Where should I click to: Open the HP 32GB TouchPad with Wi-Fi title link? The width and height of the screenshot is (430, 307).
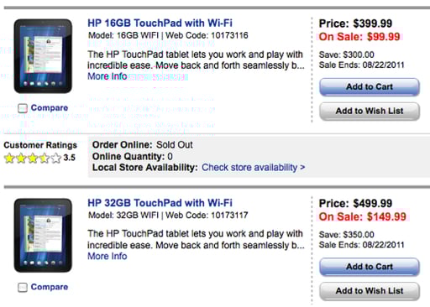point(160,203)
